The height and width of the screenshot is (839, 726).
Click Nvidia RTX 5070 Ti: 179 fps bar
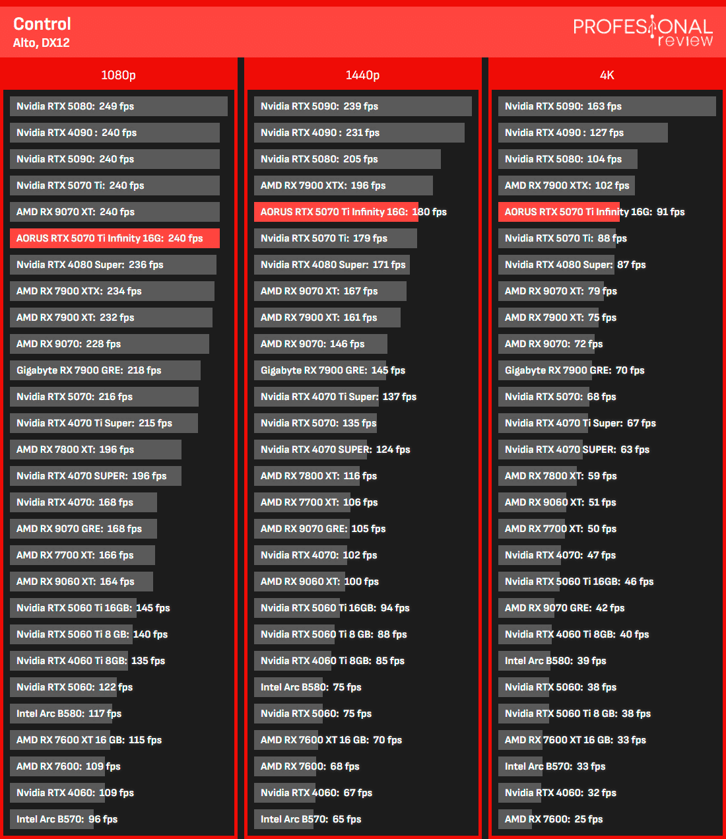(x=335, y=238)
